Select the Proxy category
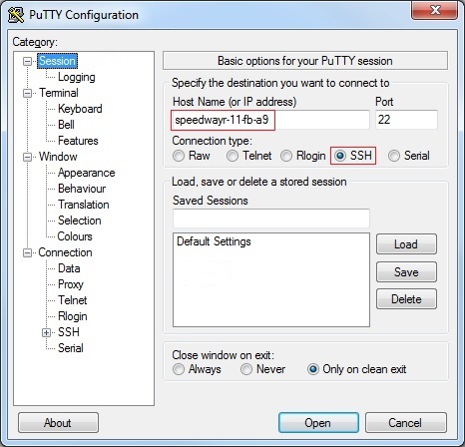 click(x=71, y=284)
